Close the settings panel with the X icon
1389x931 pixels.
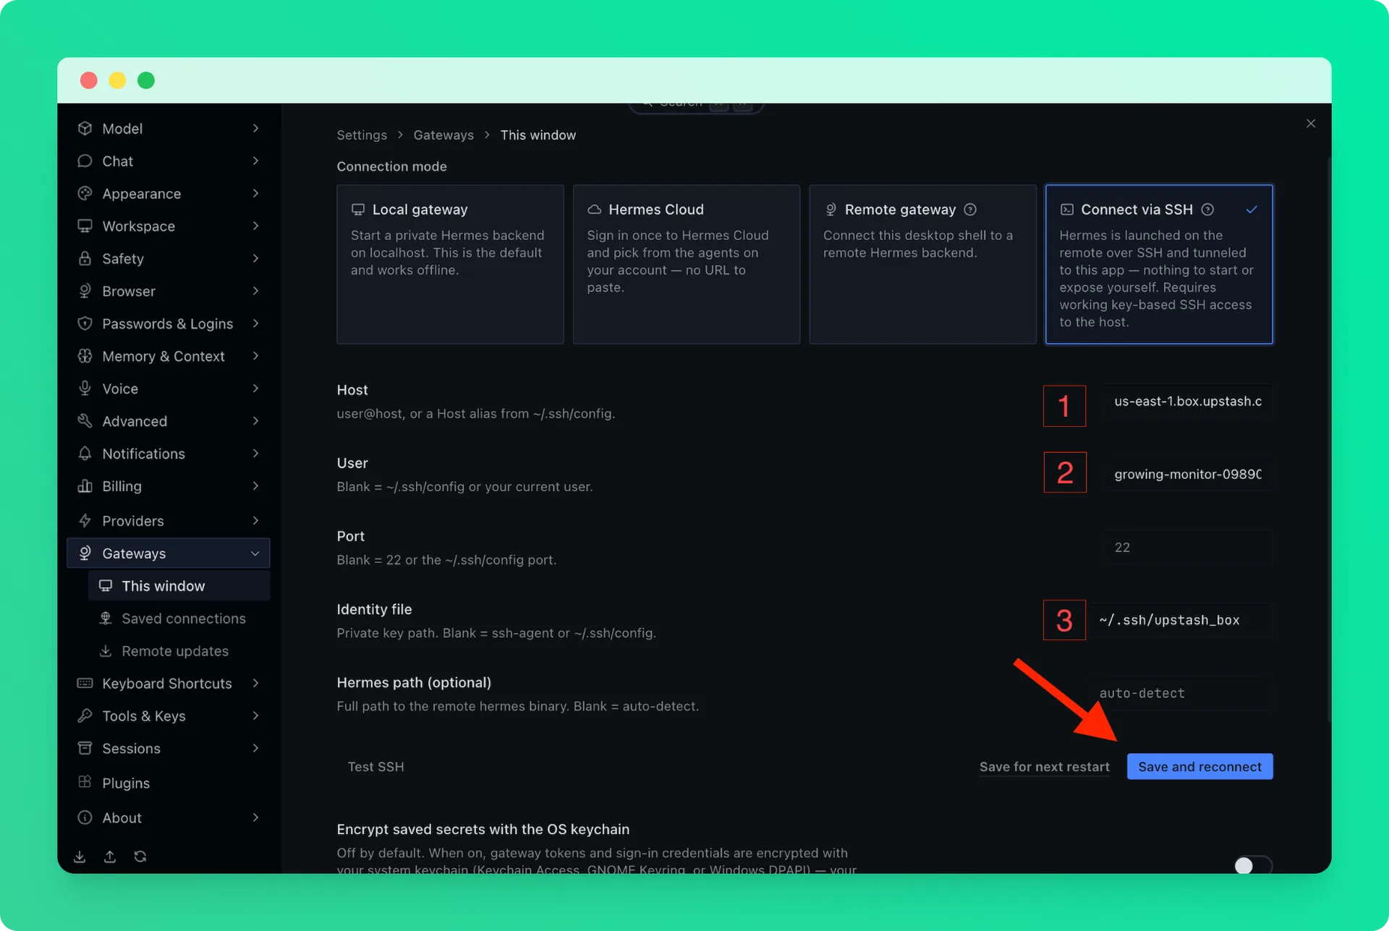point(1311,124)
